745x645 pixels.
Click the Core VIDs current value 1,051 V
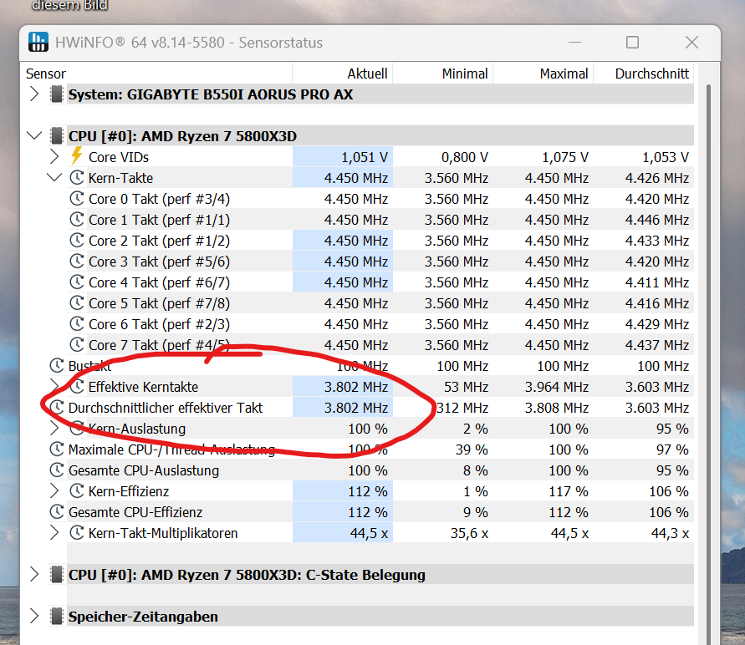point(365,157)
